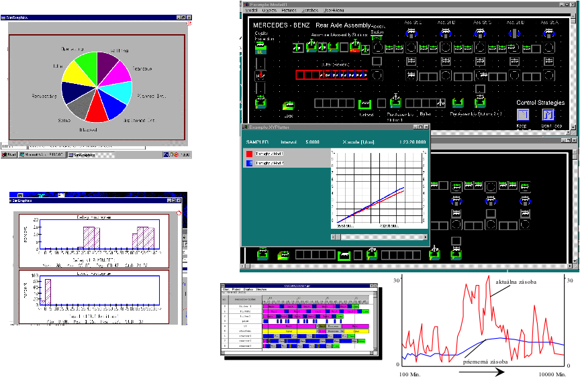Click the cyan Planned Int. pie slice
Screen dimensions: 580x379
point(120,91)
